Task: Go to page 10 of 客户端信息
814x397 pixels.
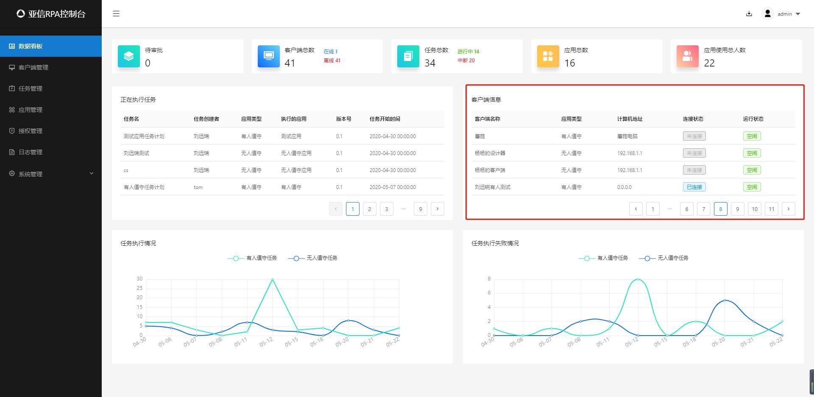Action: coord(755,209)
